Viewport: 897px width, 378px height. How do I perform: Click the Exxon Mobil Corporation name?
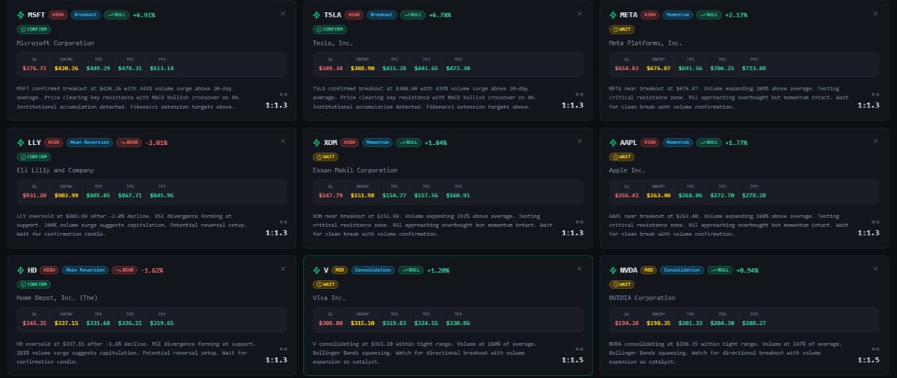(x=355, y=170)
